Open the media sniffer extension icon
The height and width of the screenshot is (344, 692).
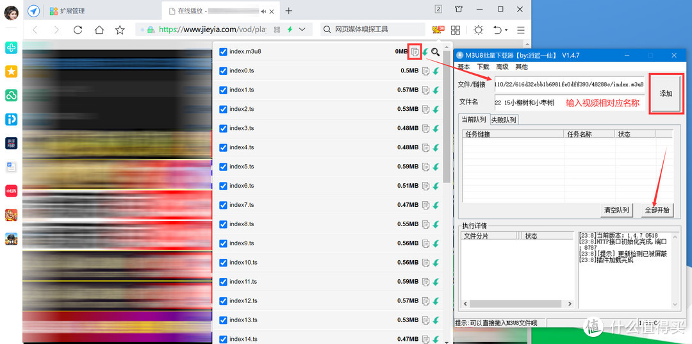438,29
